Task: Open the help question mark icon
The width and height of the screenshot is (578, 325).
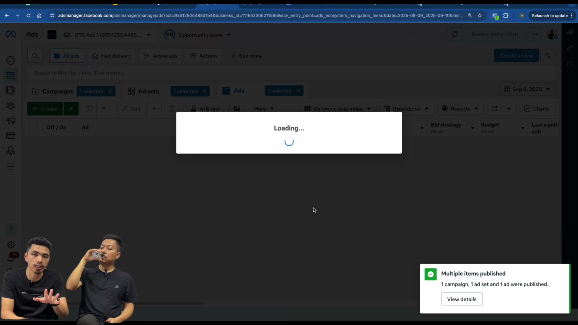Action: pos(11,230)
